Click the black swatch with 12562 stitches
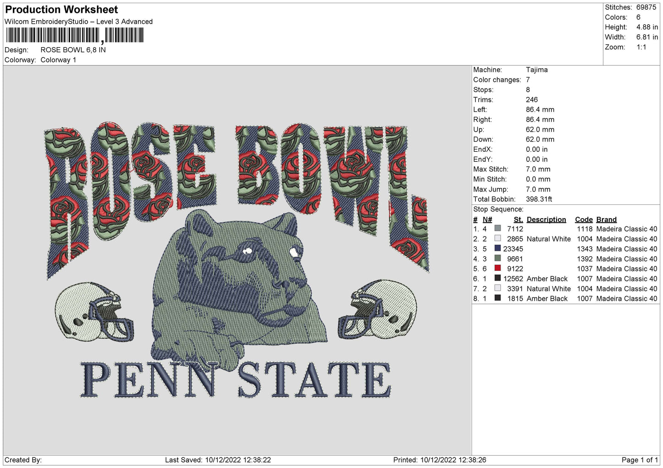Viewport: 663px width, 468px height. point(497,278)
